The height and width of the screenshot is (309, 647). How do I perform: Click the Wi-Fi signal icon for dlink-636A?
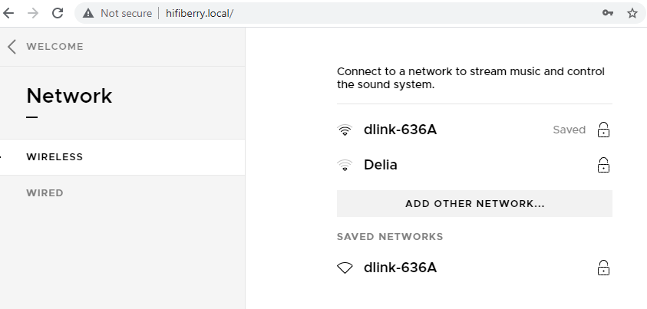(345, 130)
